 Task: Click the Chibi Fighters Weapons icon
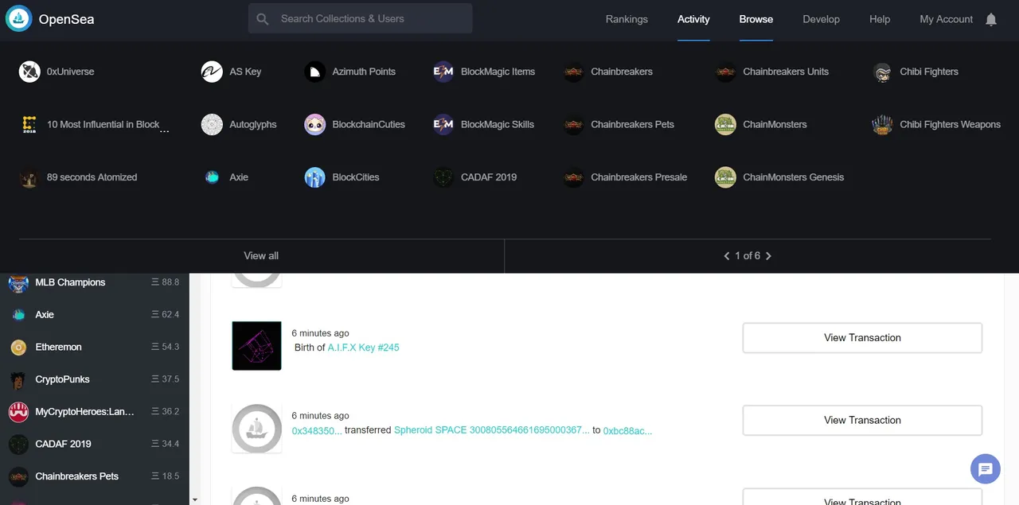pos(882,125)
